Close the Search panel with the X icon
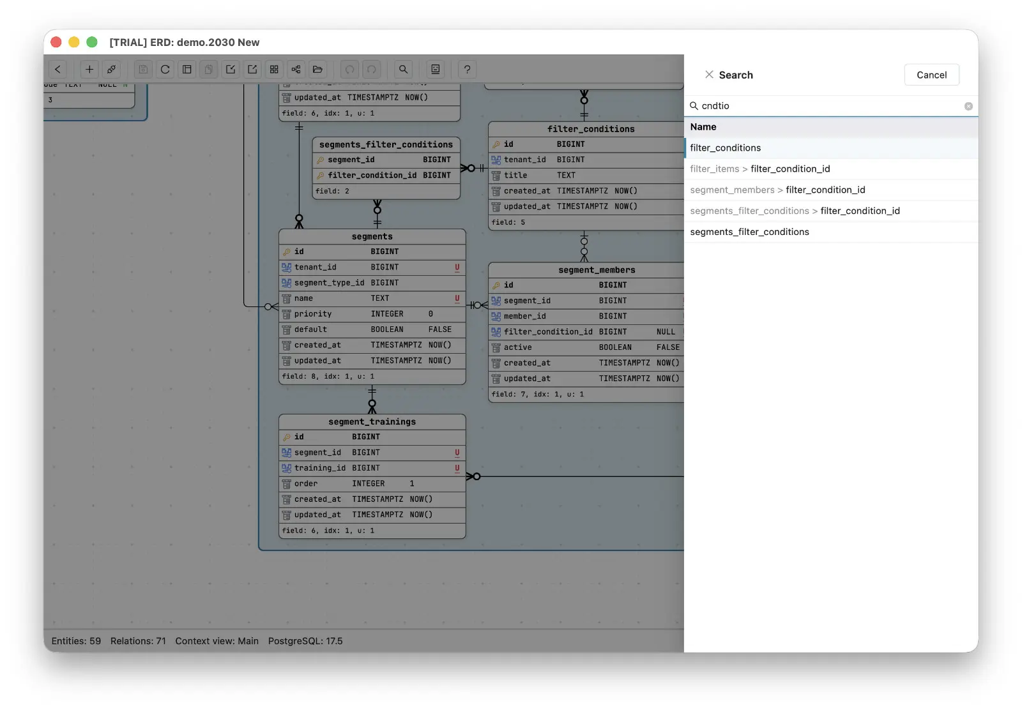Viewport: 1022px width, 710px height. [x=709, y=75]
